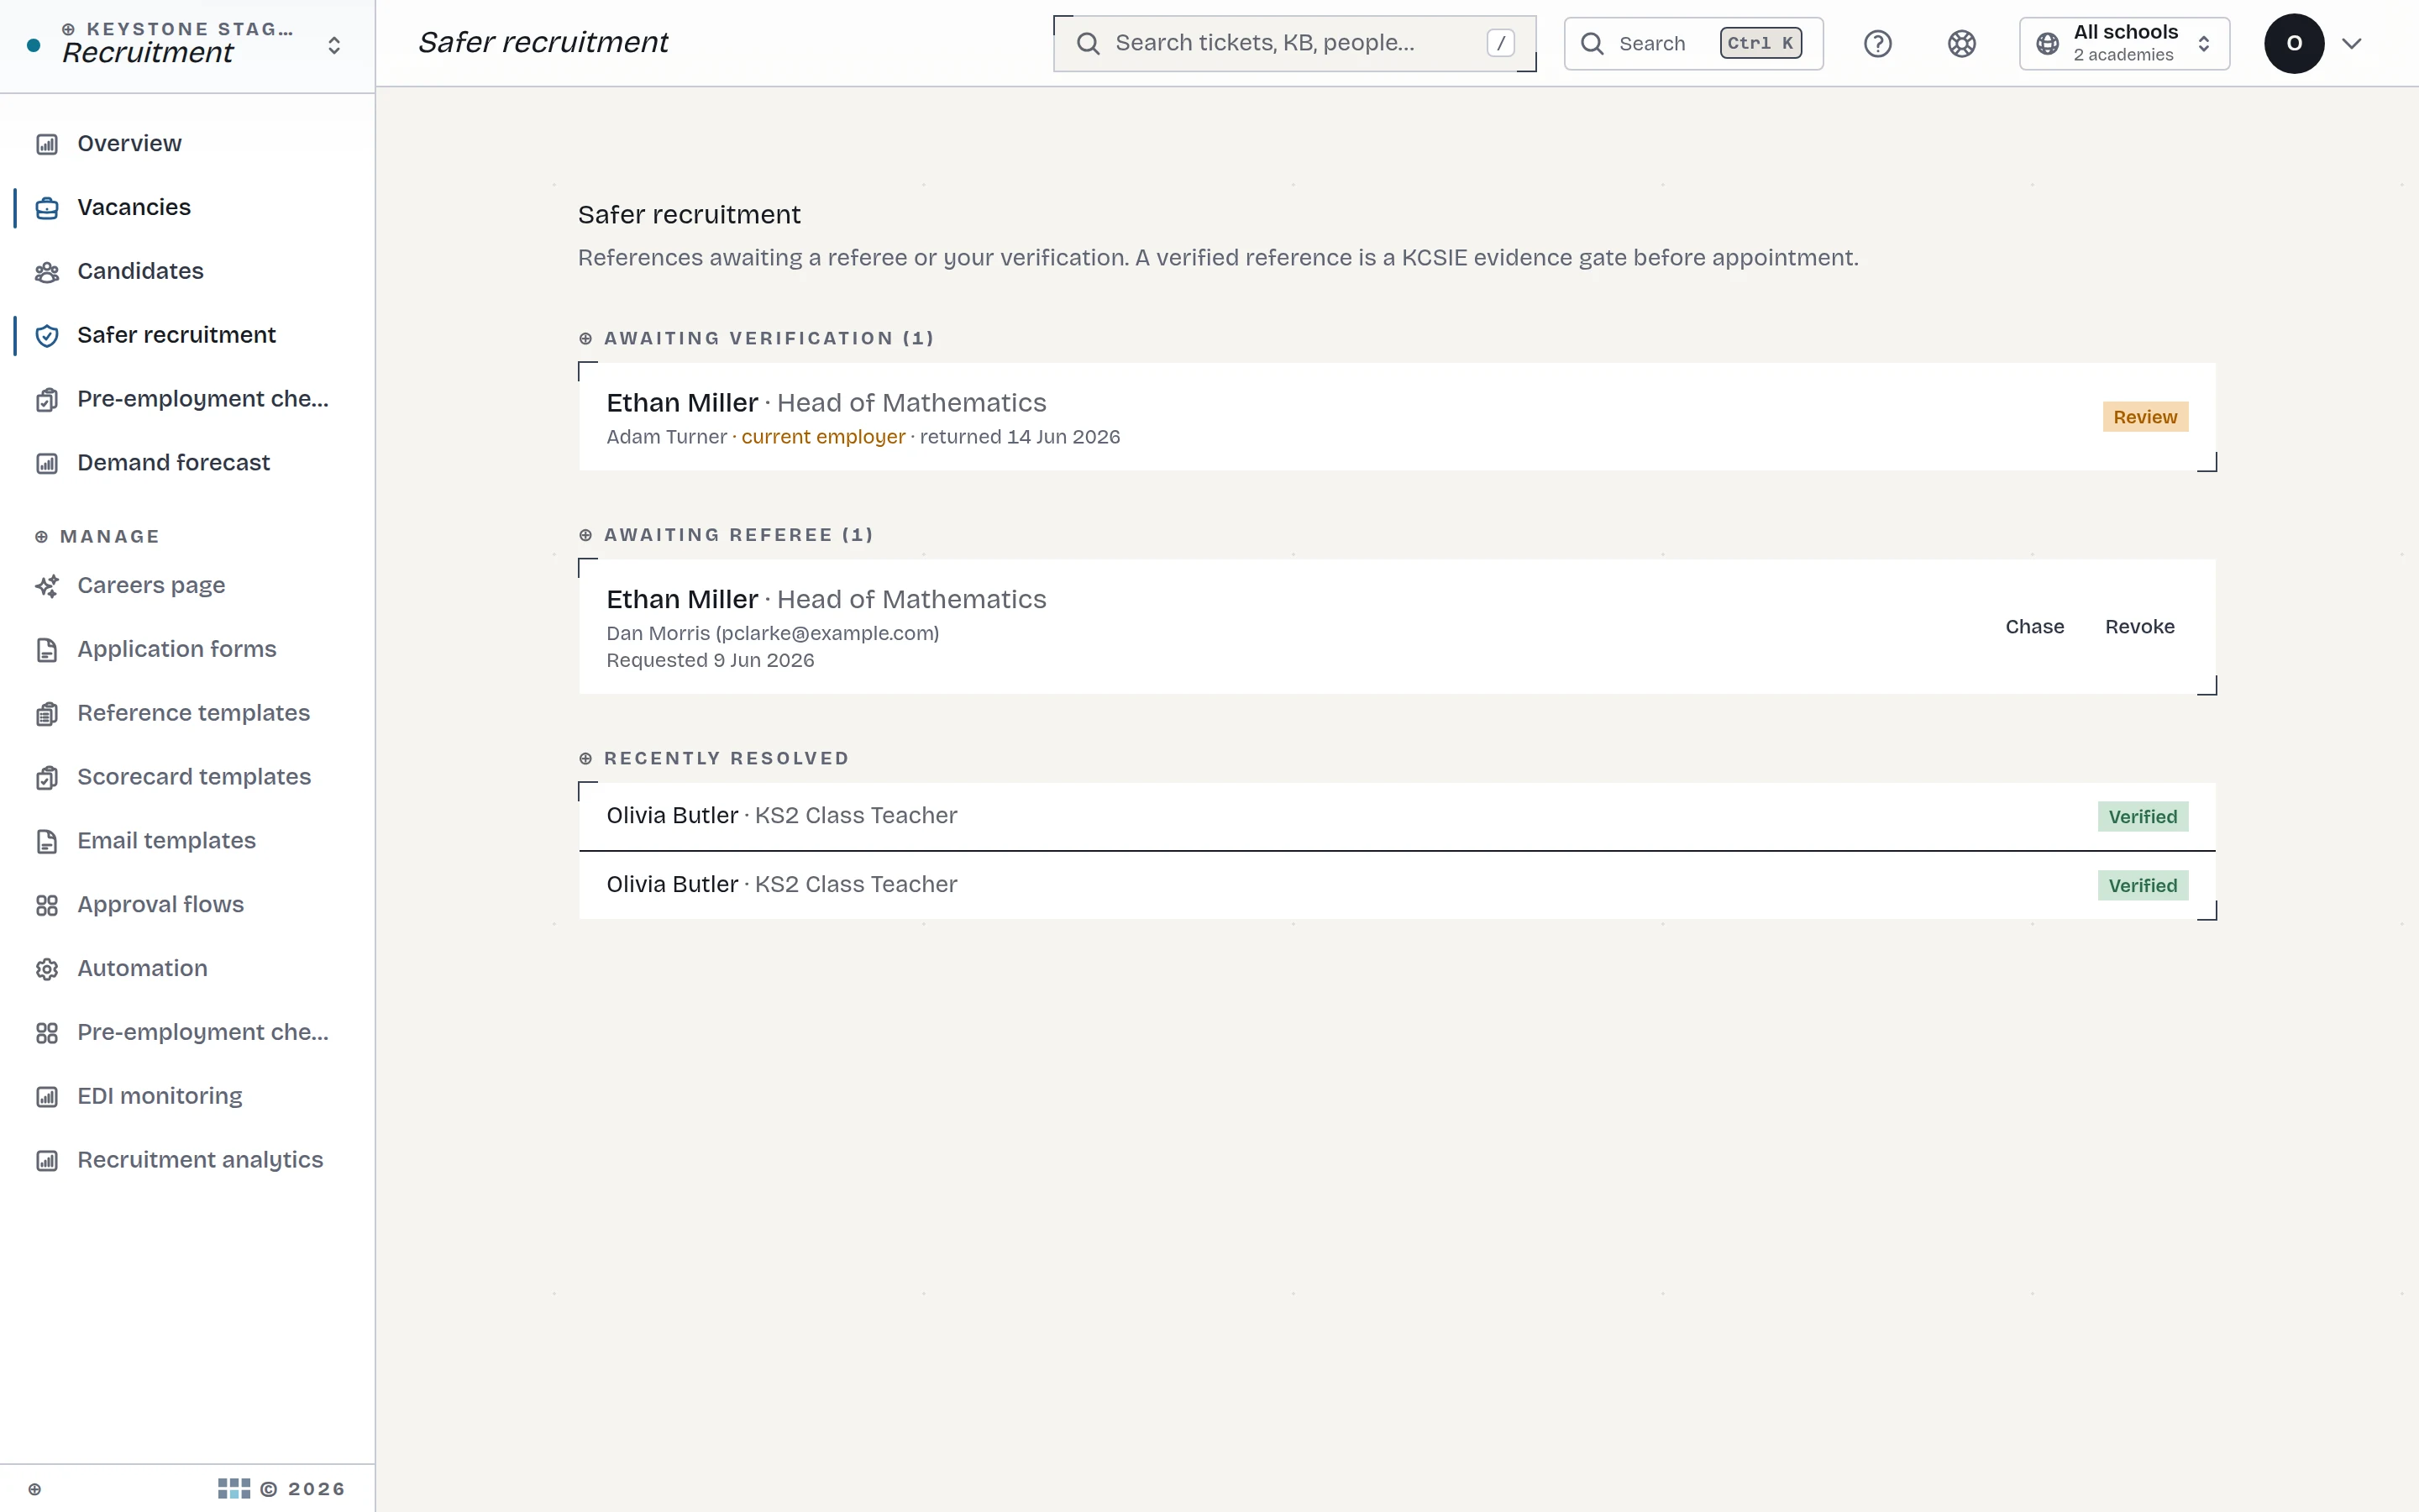Click the Automation gear icon
The height and width of the screenshot is (1512, 2419).
[x=47, y=969]
